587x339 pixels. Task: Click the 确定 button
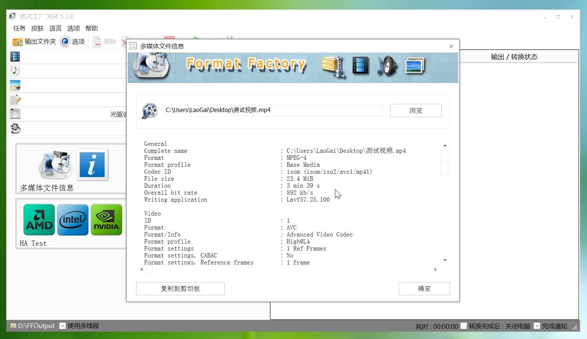click(x=424, y=289)
